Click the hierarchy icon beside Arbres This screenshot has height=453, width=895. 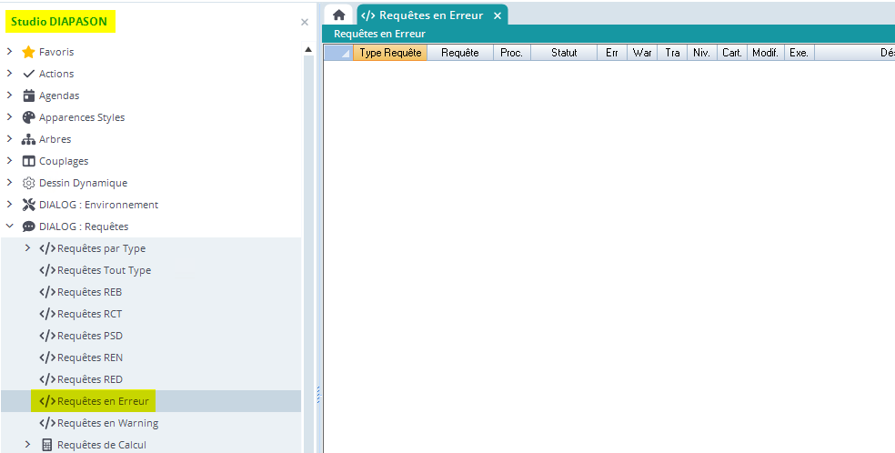pyautogui.click(x=28, y=139)
